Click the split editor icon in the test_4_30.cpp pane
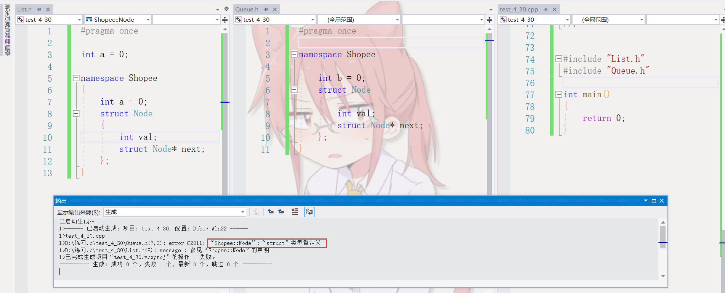725x293 pixels. 723,19
